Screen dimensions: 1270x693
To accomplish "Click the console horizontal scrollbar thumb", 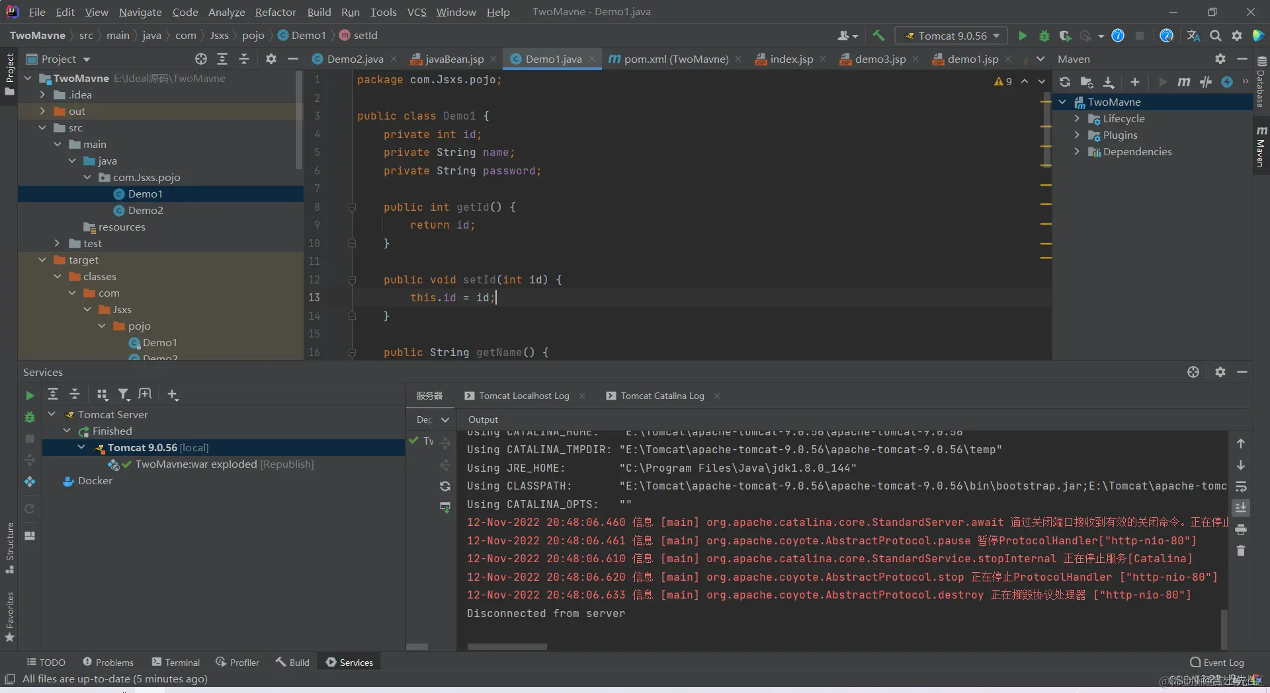I will coord(507,647).
